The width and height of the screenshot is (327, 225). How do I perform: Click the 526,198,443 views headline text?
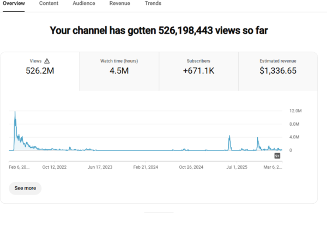point(163,31)
